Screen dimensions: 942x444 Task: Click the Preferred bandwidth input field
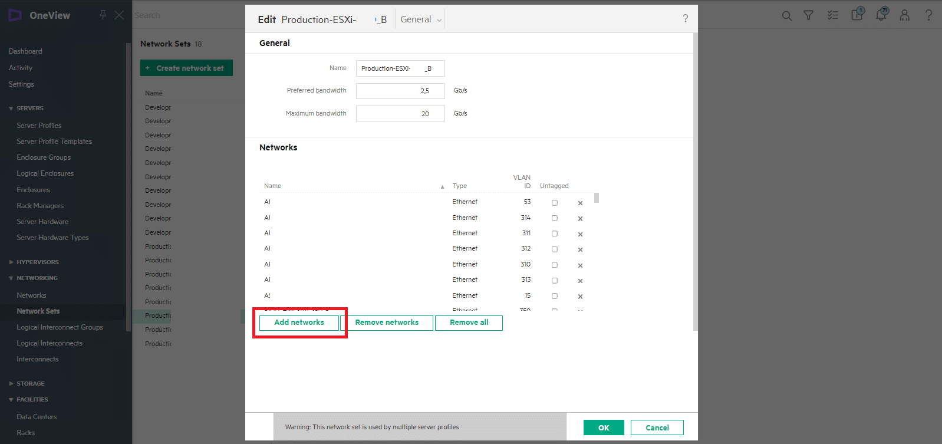click(x=400, y=91)
